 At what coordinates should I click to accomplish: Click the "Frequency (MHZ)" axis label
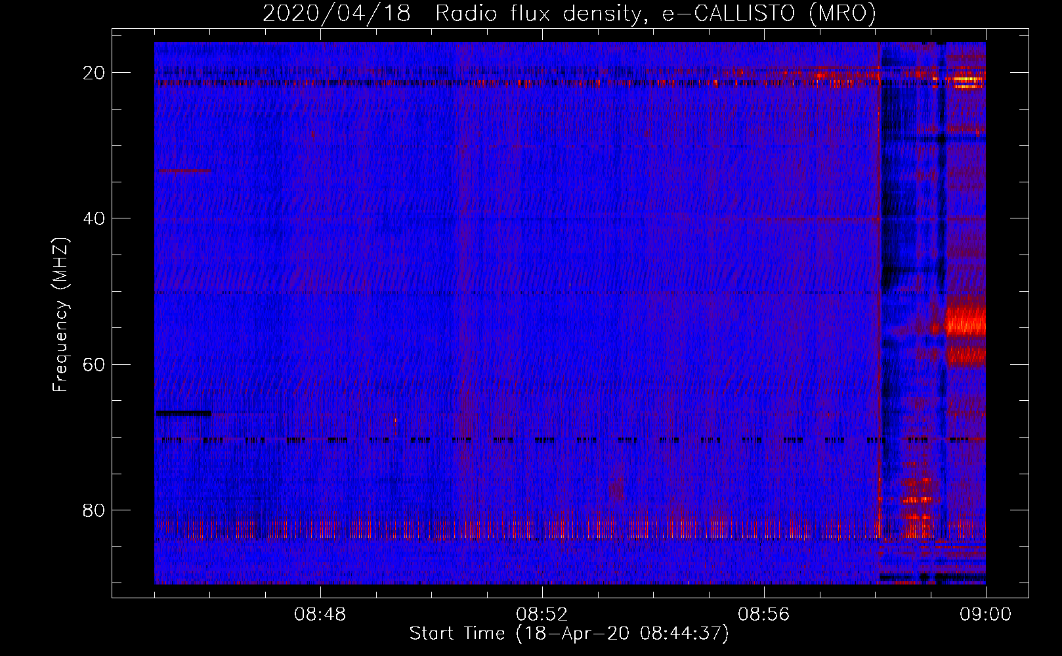click(60, 315)
